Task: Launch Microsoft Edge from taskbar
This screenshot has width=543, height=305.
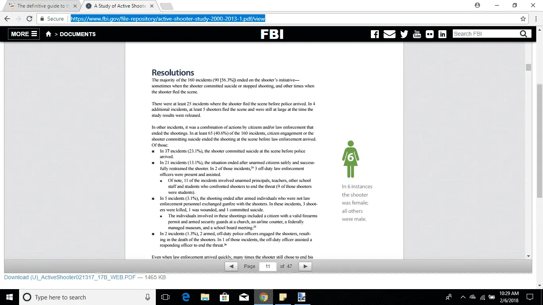Action: [186, 297]
